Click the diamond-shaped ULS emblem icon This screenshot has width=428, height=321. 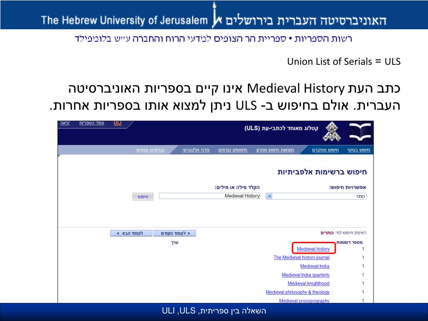click(x=332, y=132)
